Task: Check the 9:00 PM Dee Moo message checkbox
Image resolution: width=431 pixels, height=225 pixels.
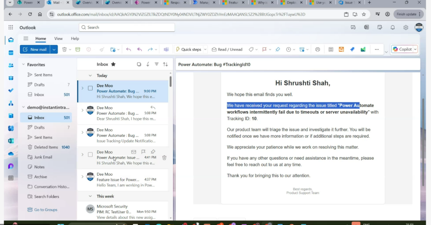Action: pos(90,88)
